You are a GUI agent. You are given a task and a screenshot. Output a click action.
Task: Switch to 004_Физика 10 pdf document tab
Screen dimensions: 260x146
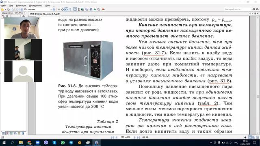point(45,14)
